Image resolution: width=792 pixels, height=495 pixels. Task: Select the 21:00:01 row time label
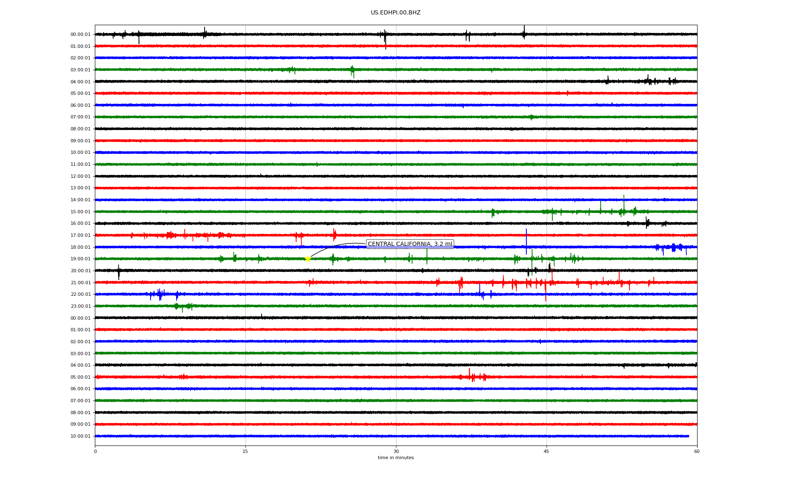tap(80, 283)
